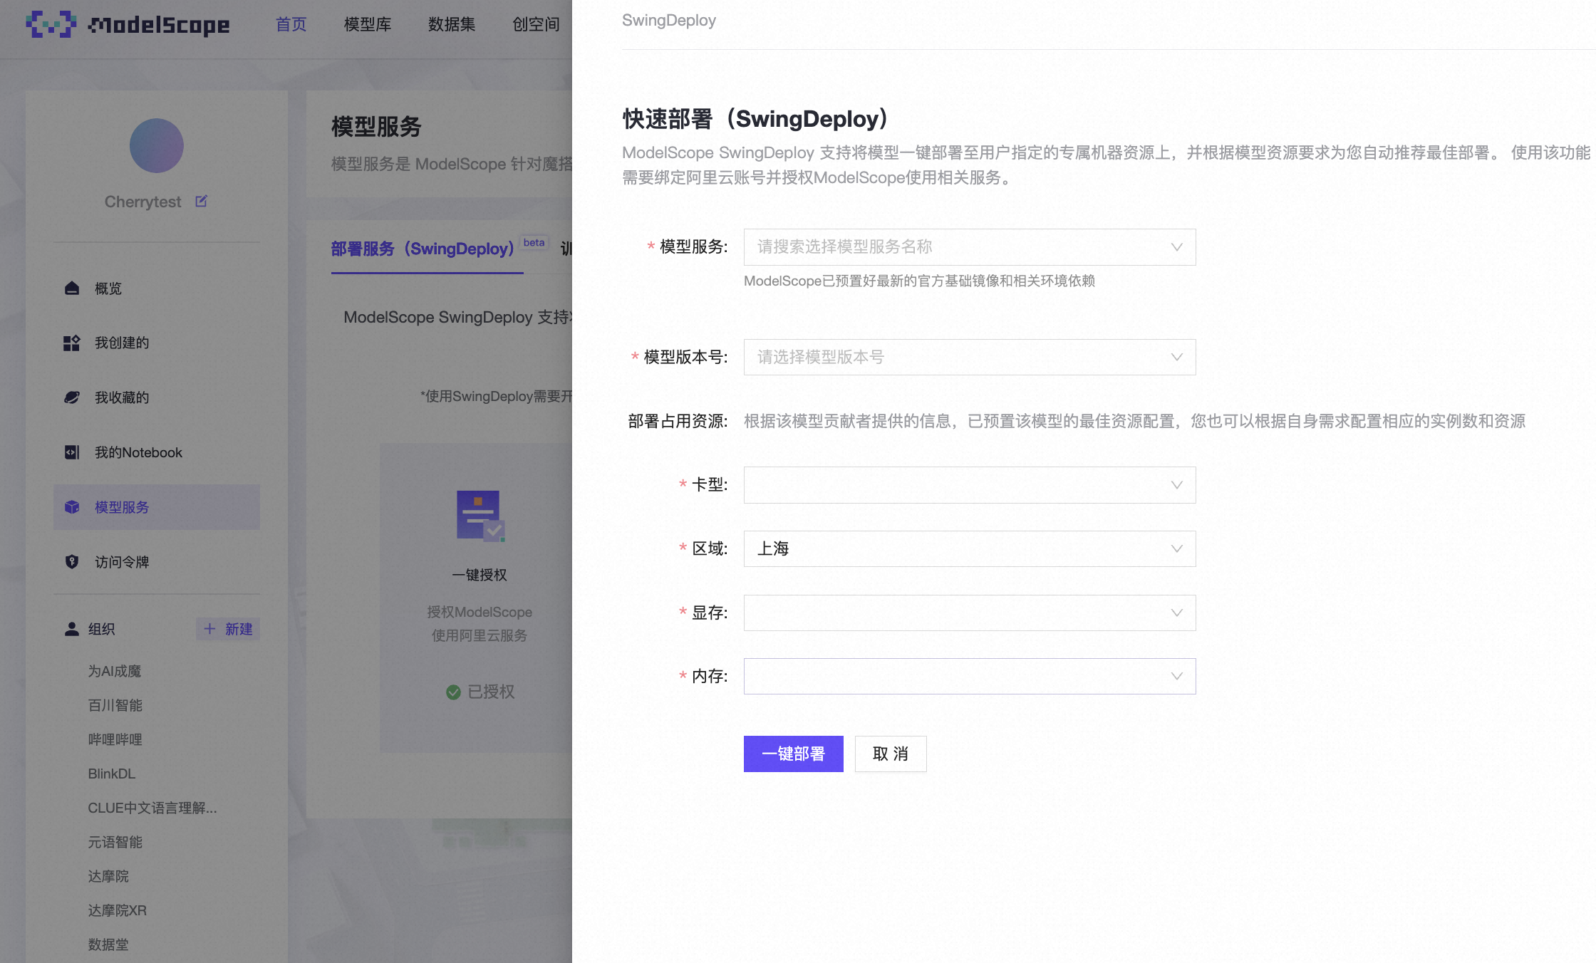Click the 我创建的 sidebar icon
This screenshot has height=963, width=1596.
tap(72, 343)
